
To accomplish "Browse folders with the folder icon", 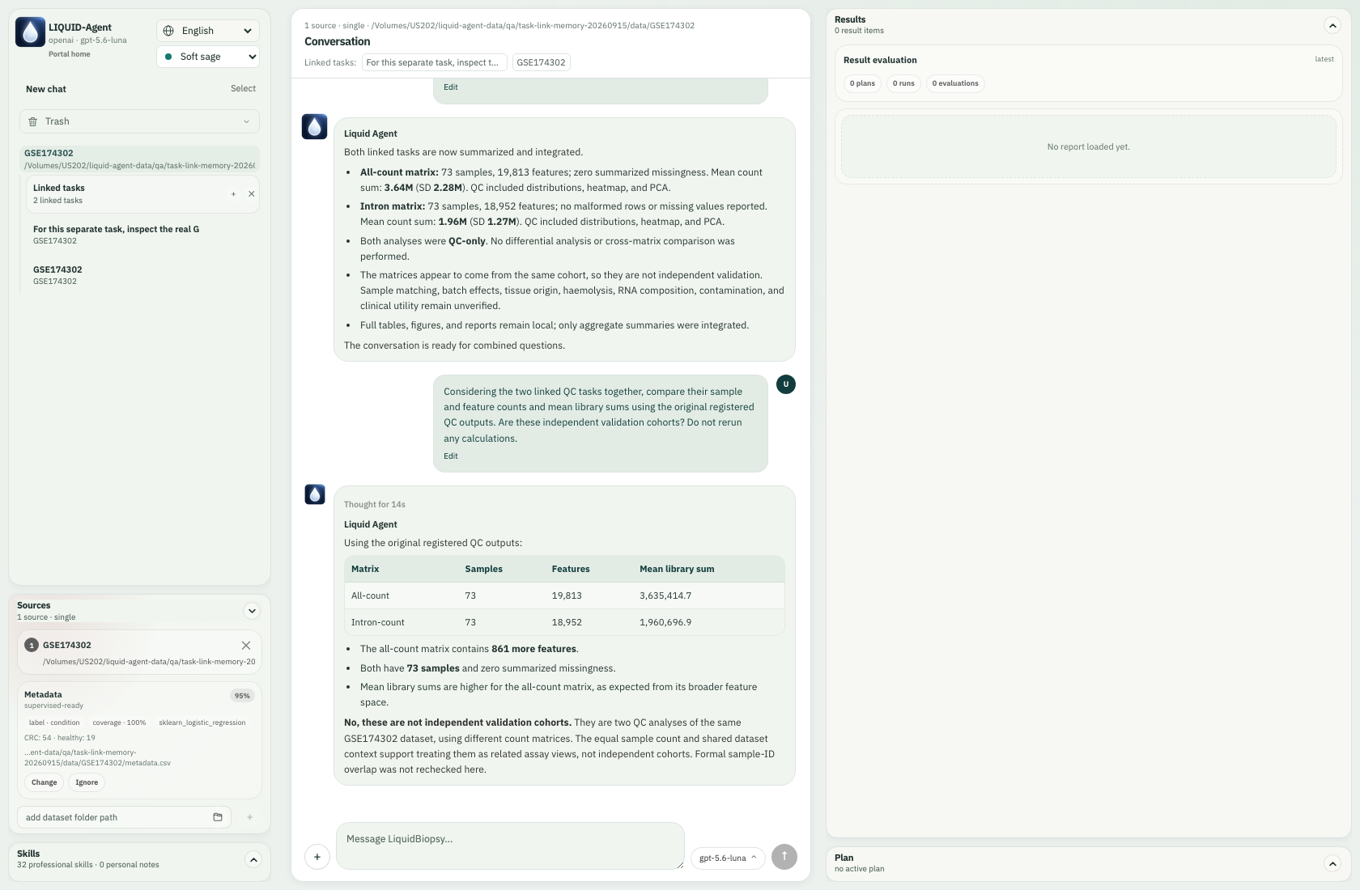I will pyautogui.click(x=218, y=817).
